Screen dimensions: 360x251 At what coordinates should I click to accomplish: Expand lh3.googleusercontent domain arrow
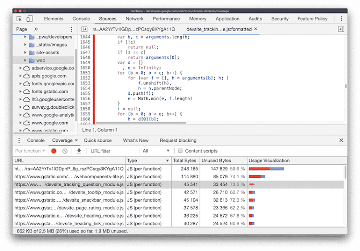click(x=21, y=99)
